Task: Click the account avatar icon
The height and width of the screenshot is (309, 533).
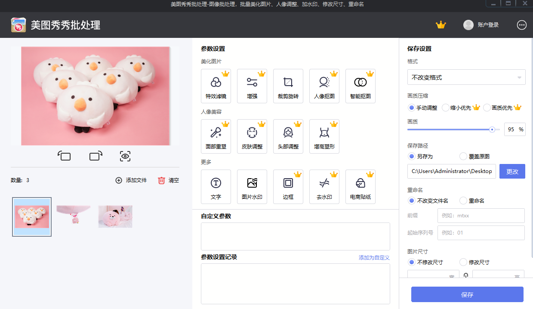Action: pyautogui.click(x=468, y=25)
